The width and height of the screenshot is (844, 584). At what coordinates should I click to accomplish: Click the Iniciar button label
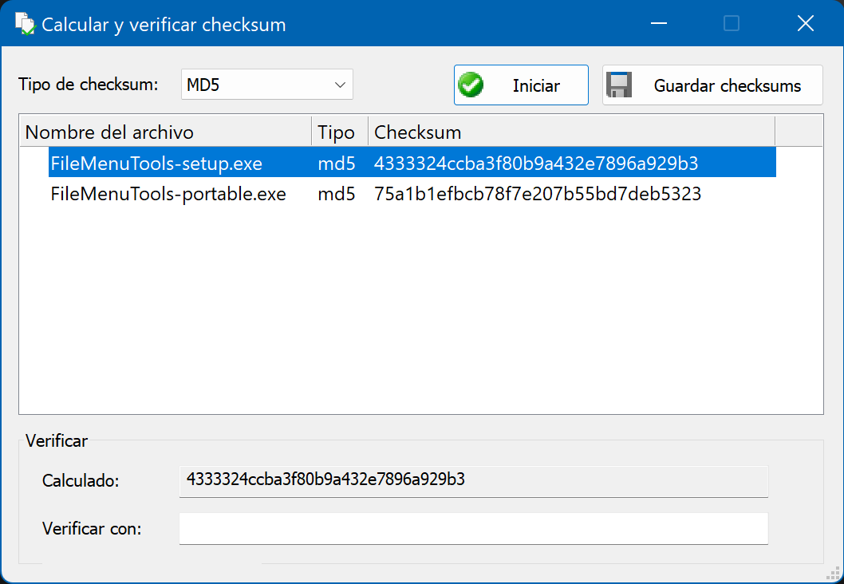536,85
